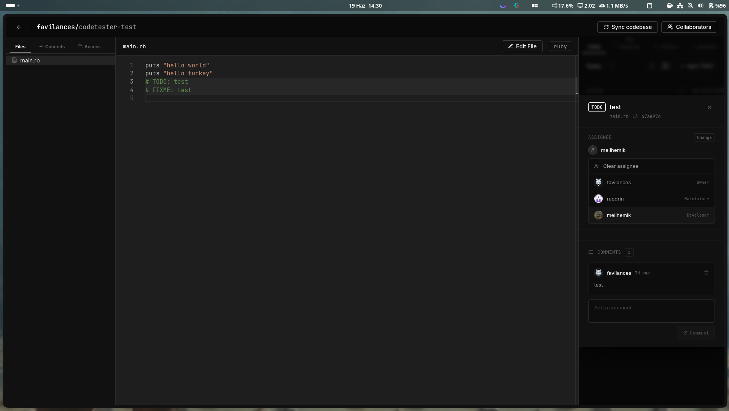Screen dimensions: 729x411
Task: Click the ruby language badge
Action: (560, 46)
